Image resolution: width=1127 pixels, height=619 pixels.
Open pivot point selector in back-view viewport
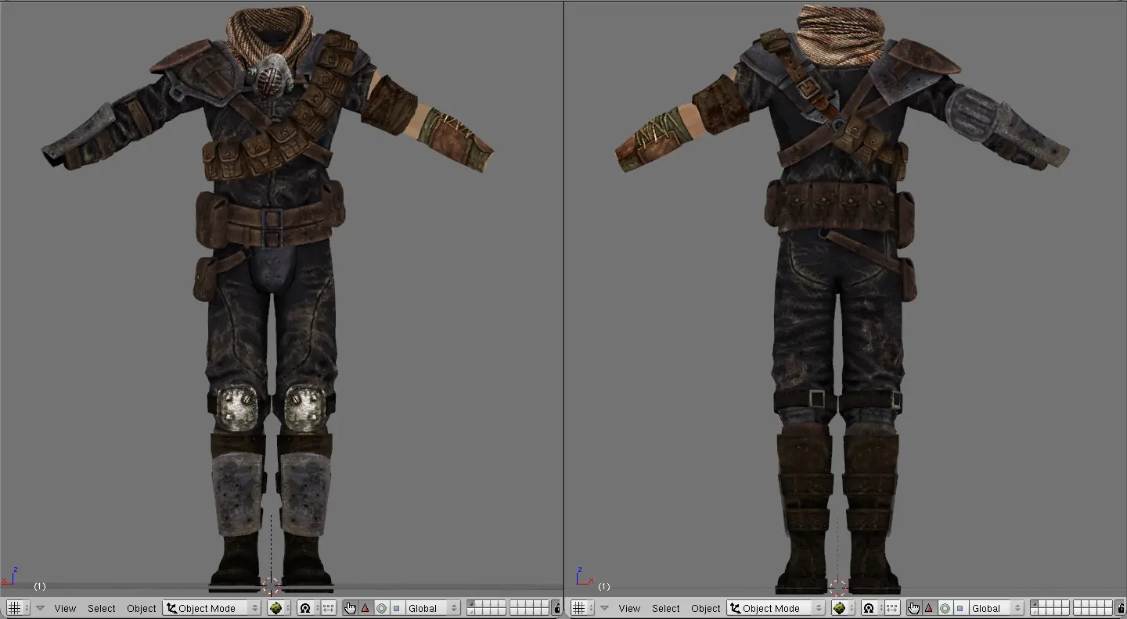pos(872,608)
